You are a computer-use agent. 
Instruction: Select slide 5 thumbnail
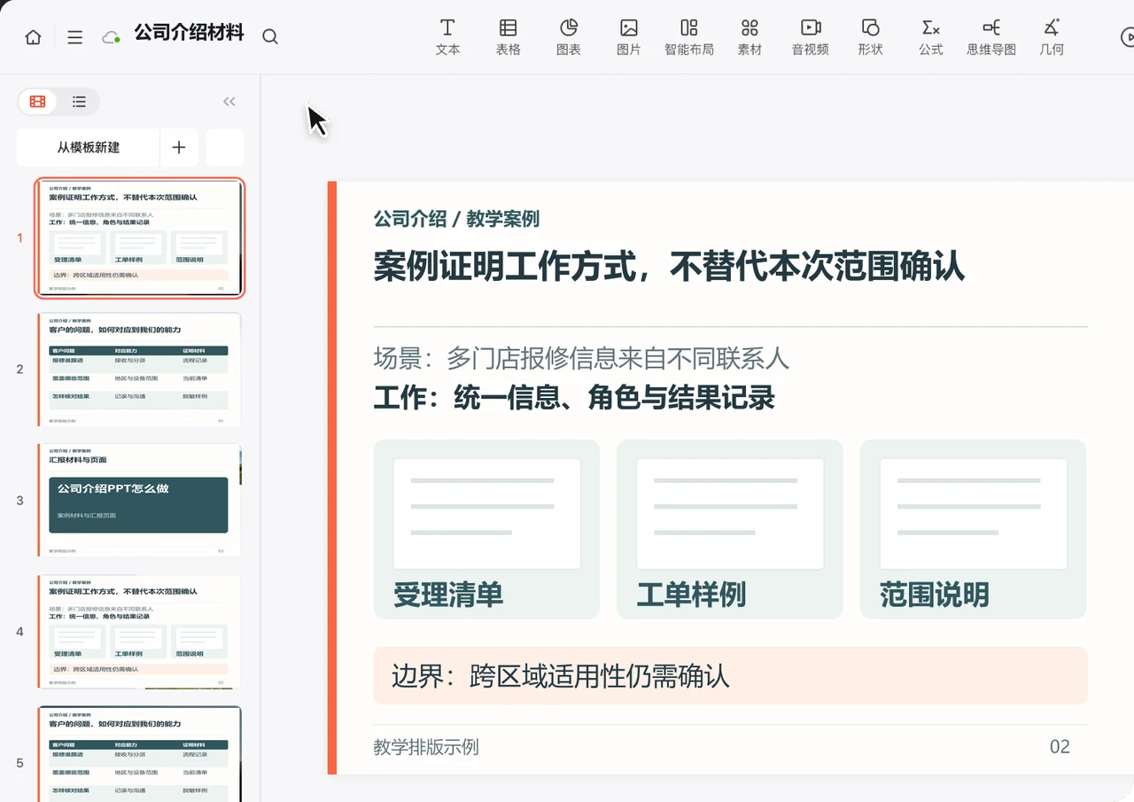[140, 754]
